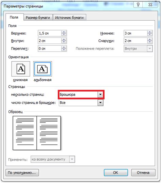The image size is (161, 183).
Task: Expand the число страниц в брошюре dropdown
Action: pyautogui.click(x=101, y=103)
